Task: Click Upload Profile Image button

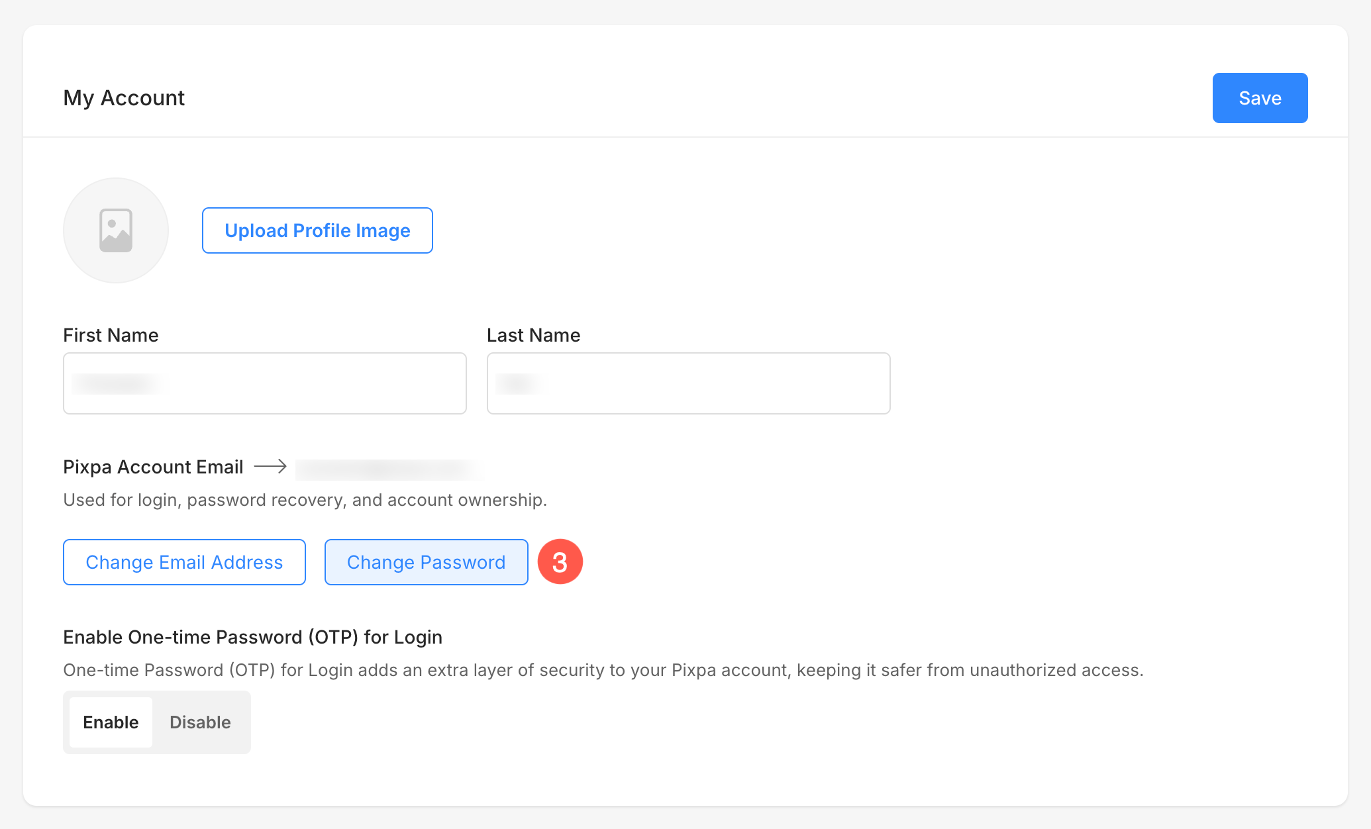Action: (x=317, y=230)
